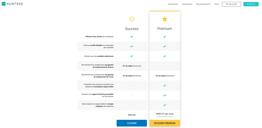Image resolution: width=262 pixels, height=128 pixels.
Task: Click Premium checkmark for candidats sélectionnés row
Action: point(165,56)
